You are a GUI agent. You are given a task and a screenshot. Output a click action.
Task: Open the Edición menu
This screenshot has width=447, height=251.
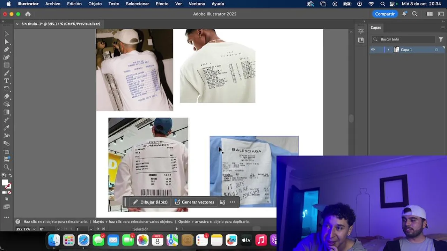[74, 4]
